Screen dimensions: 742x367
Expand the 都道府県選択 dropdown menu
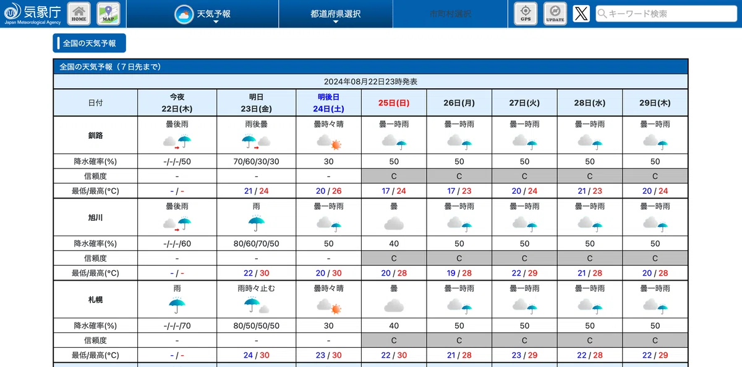point(336,14)
